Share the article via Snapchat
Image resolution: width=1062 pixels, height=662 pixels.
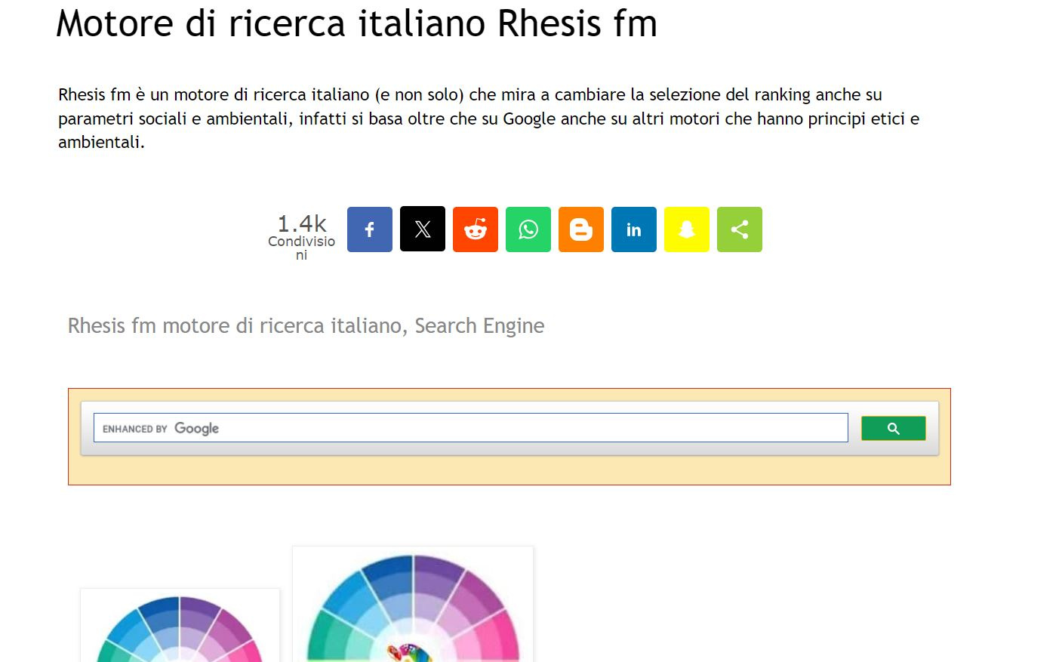pos(686,229)
